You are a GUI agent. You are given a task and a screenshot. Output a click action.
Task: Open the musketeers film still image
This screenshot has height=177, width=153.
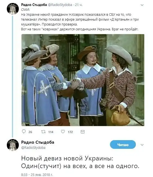pyautogui.click(x=83, y=80)
